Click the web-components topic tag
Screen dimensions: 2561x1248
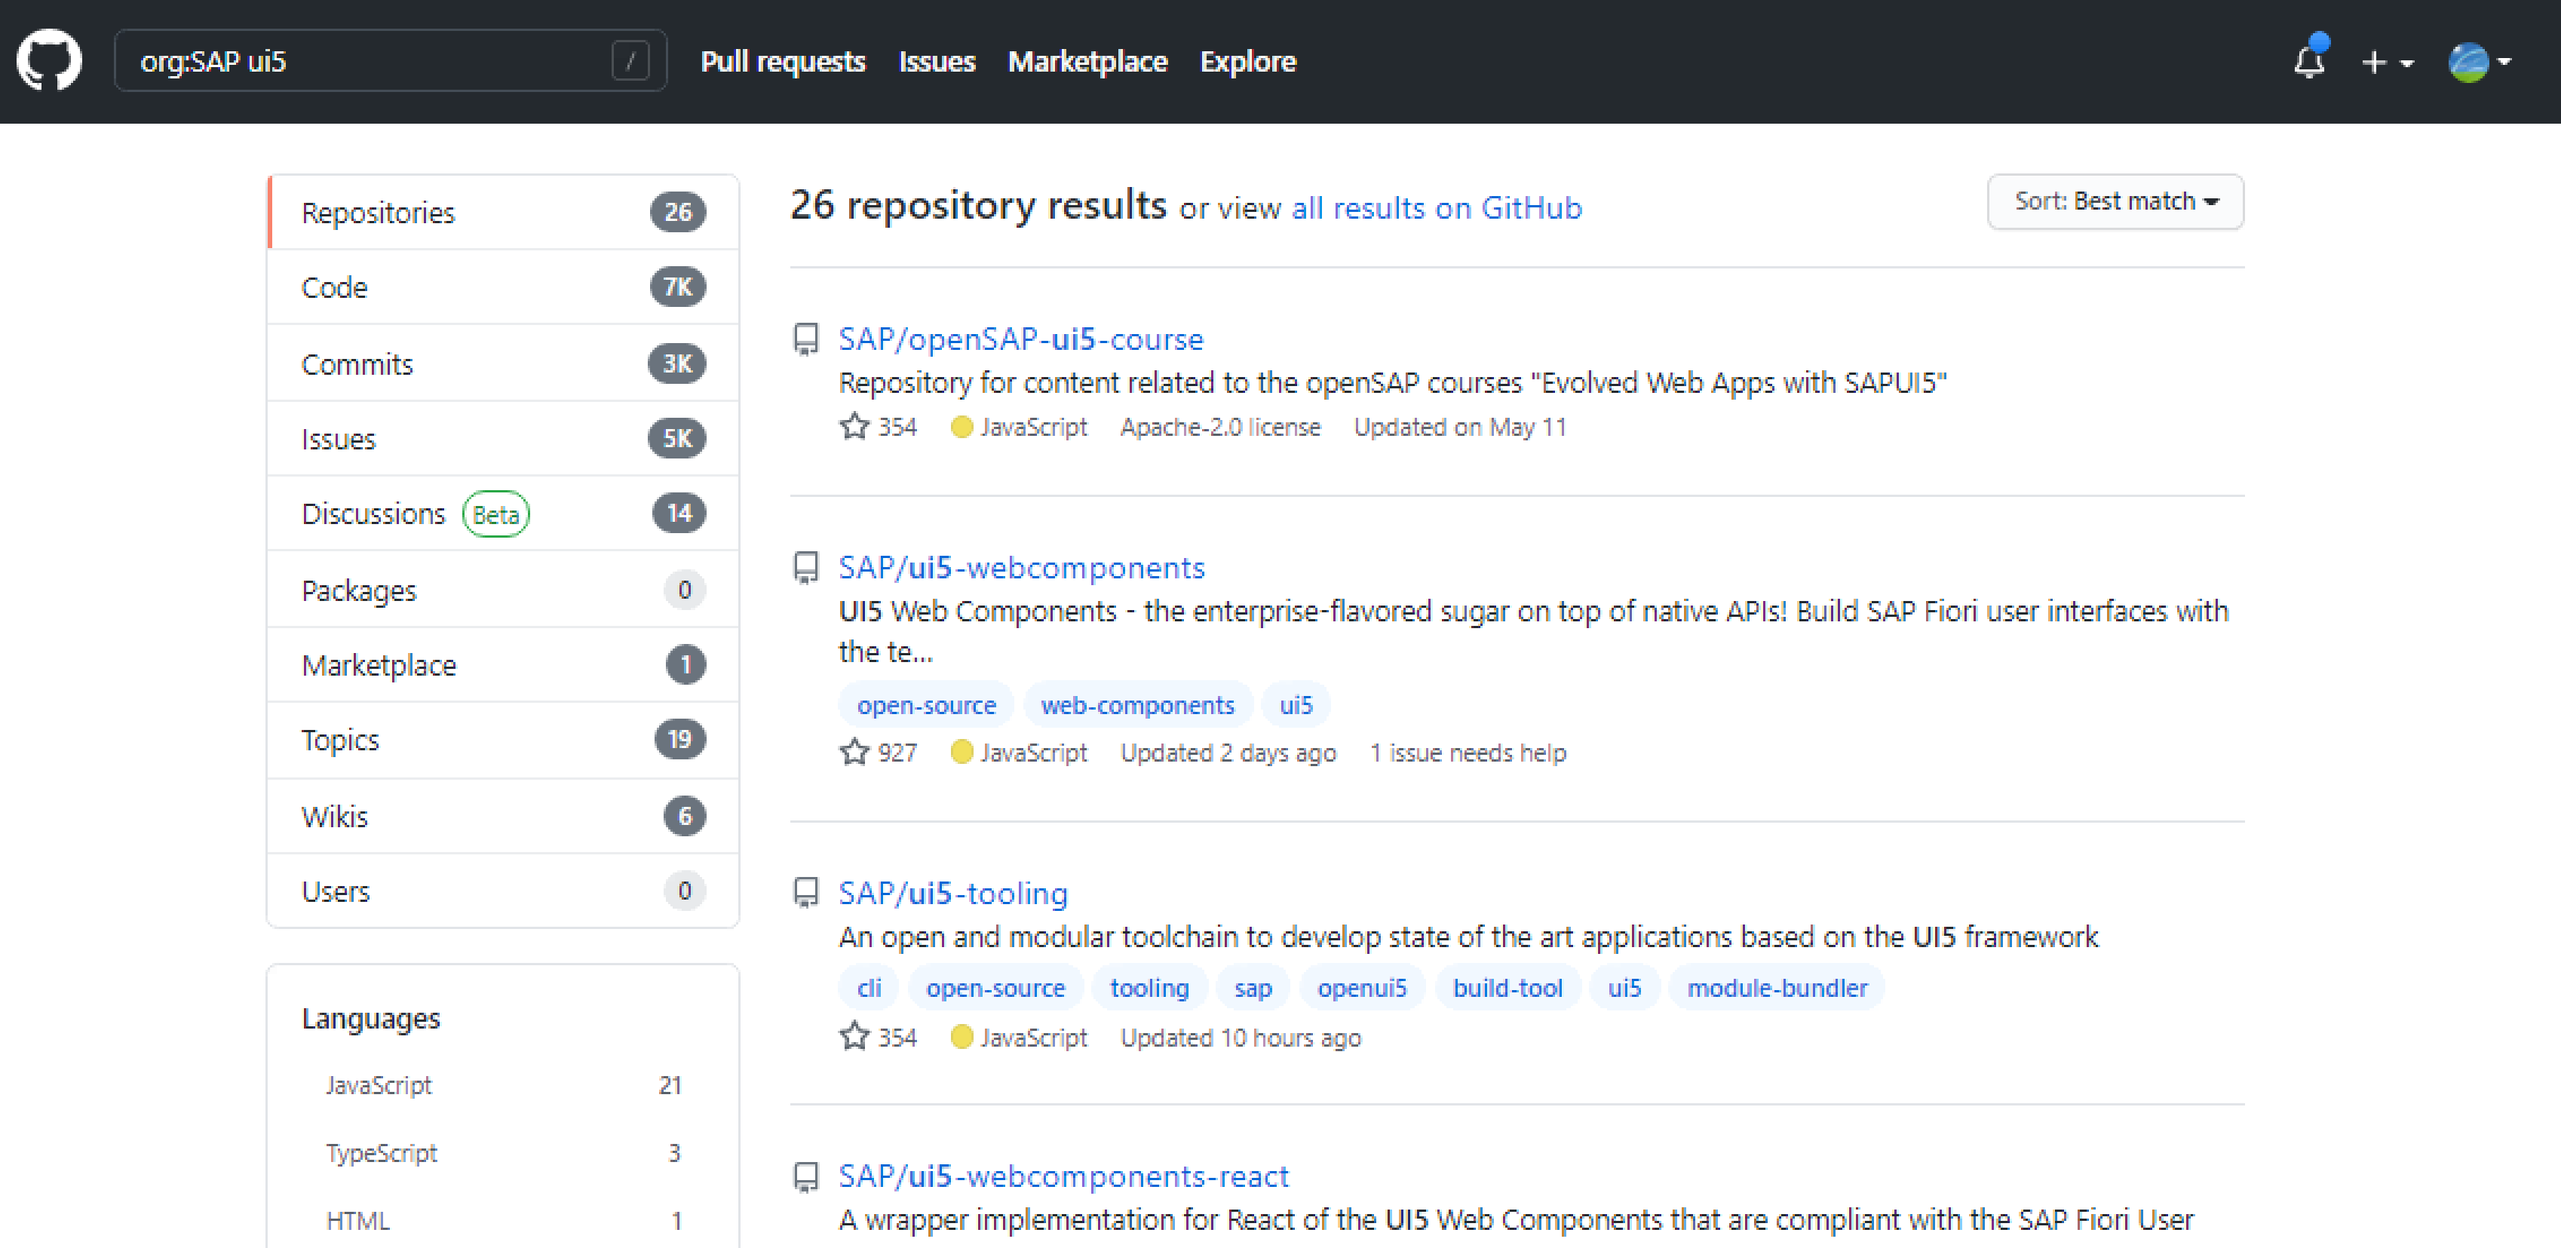point(1137,705)
